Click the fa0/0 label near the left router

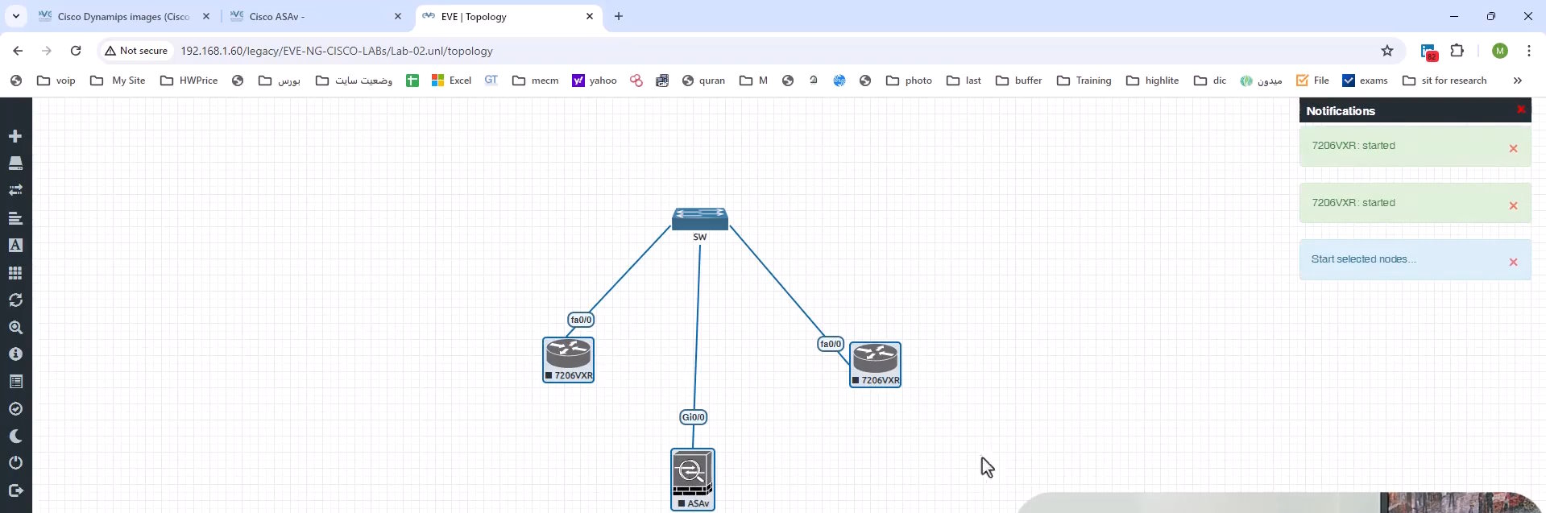click(x=581, y=320)
